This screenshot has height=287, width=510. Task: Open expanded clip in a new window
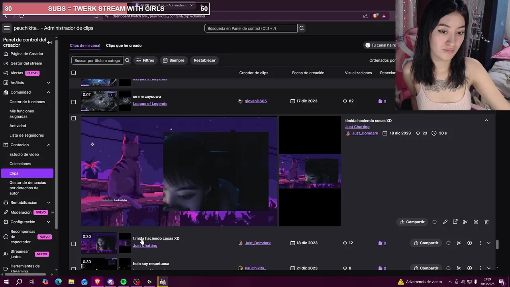(x=455, y=222)
